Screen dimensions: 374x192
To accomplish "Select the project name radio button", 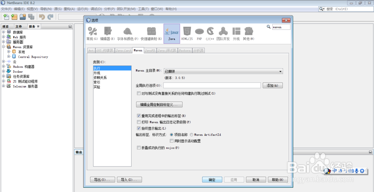I will point(172,135).
